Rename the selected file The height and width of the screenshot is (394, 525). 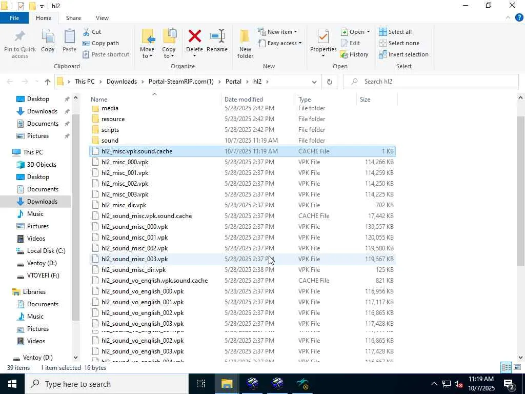pyautogui.click(x=217, y=41)
